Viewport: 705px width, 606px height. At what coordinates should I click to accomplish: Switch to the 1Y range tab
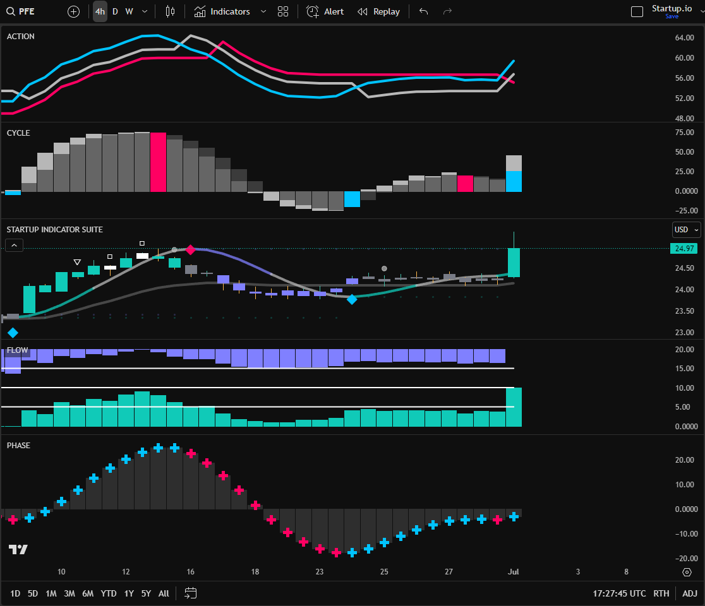(x=129, y=593)
